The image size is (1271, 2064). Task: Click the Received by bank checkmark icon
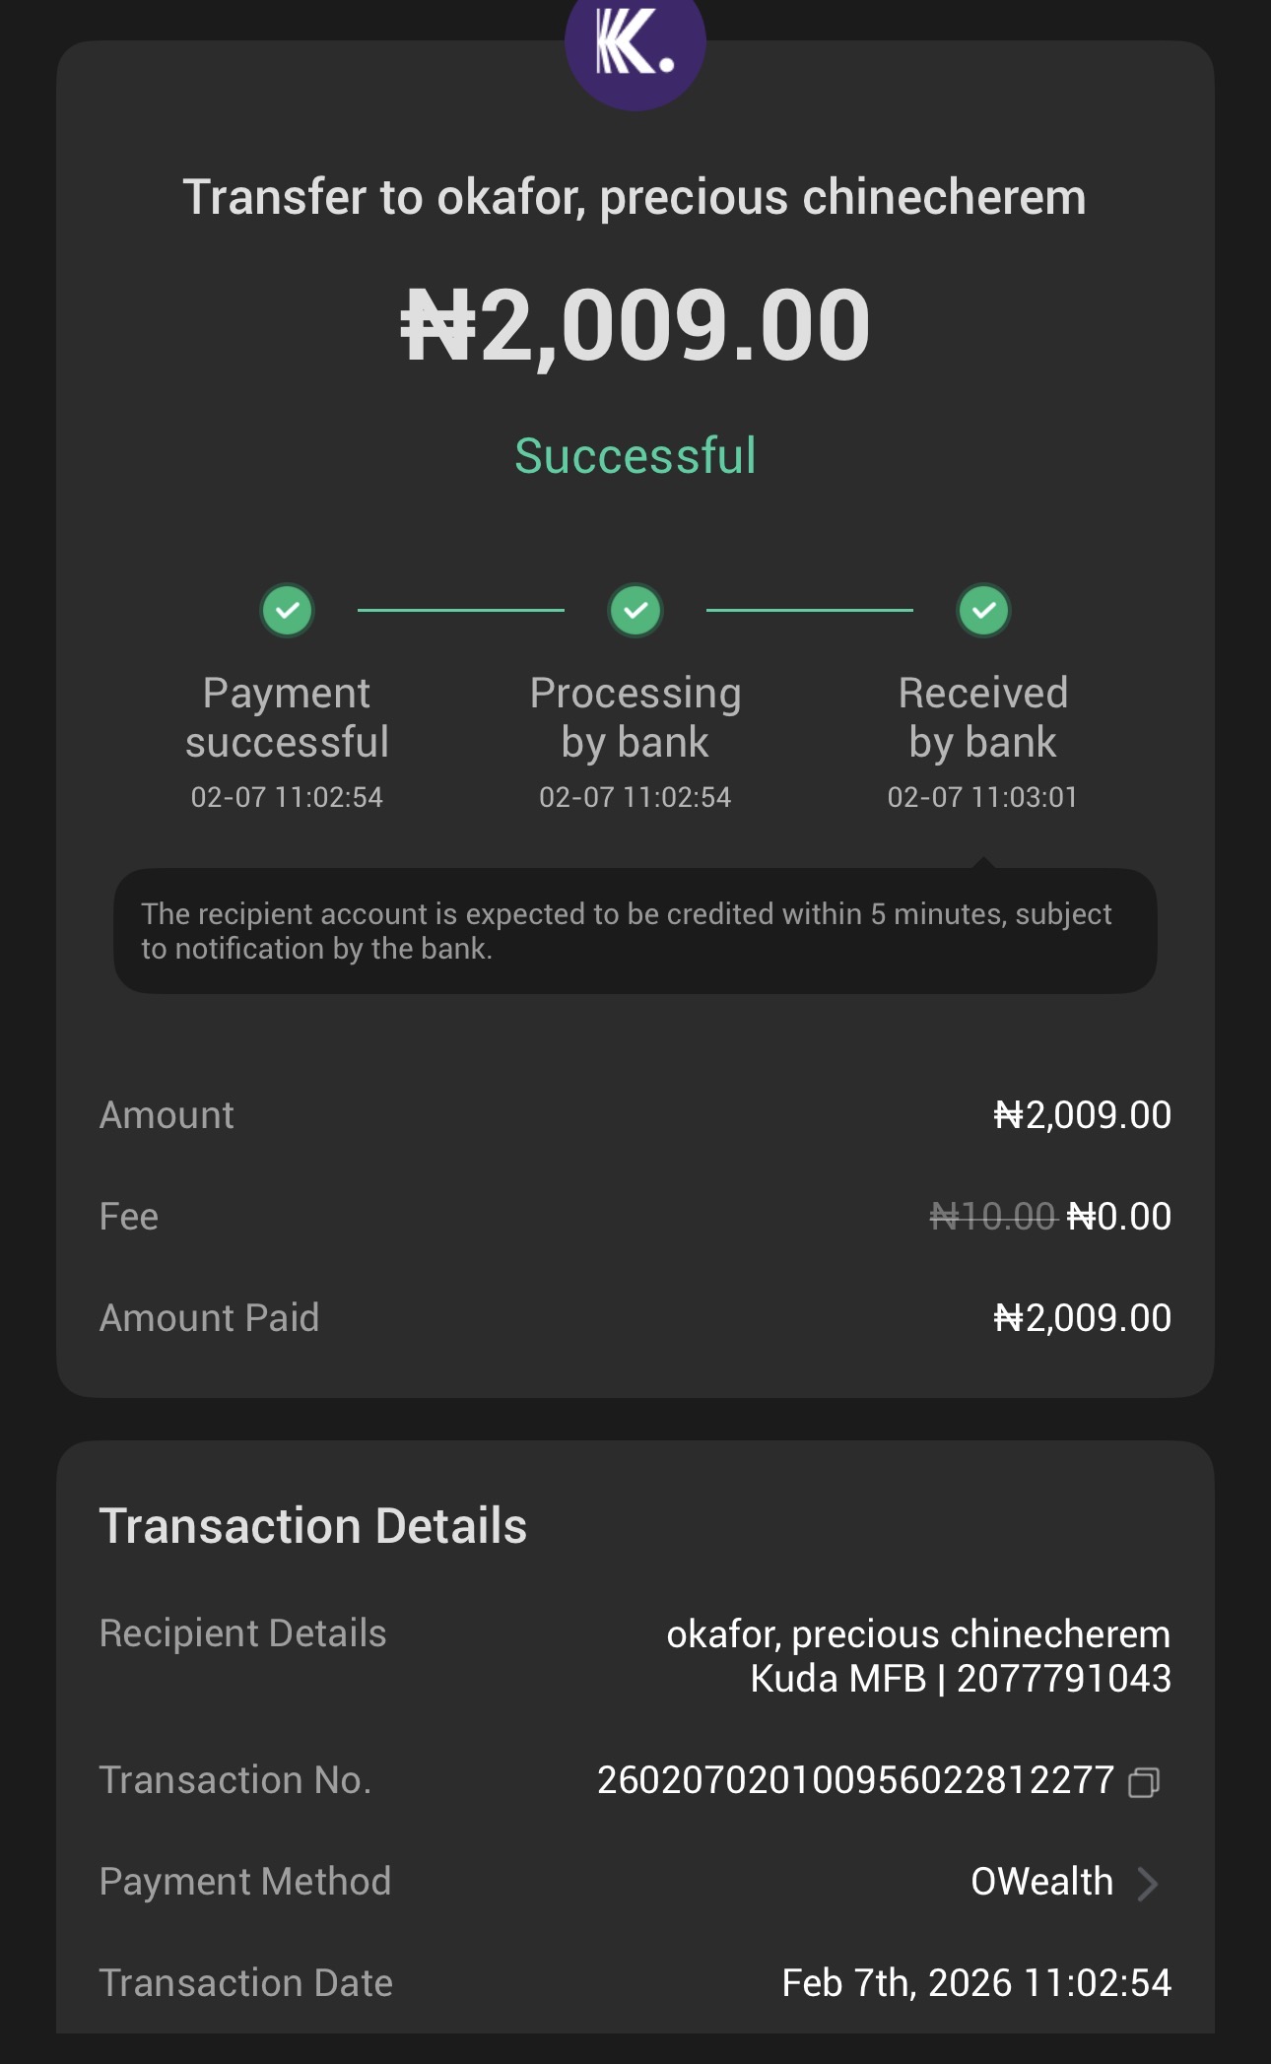tap(983, 611)
